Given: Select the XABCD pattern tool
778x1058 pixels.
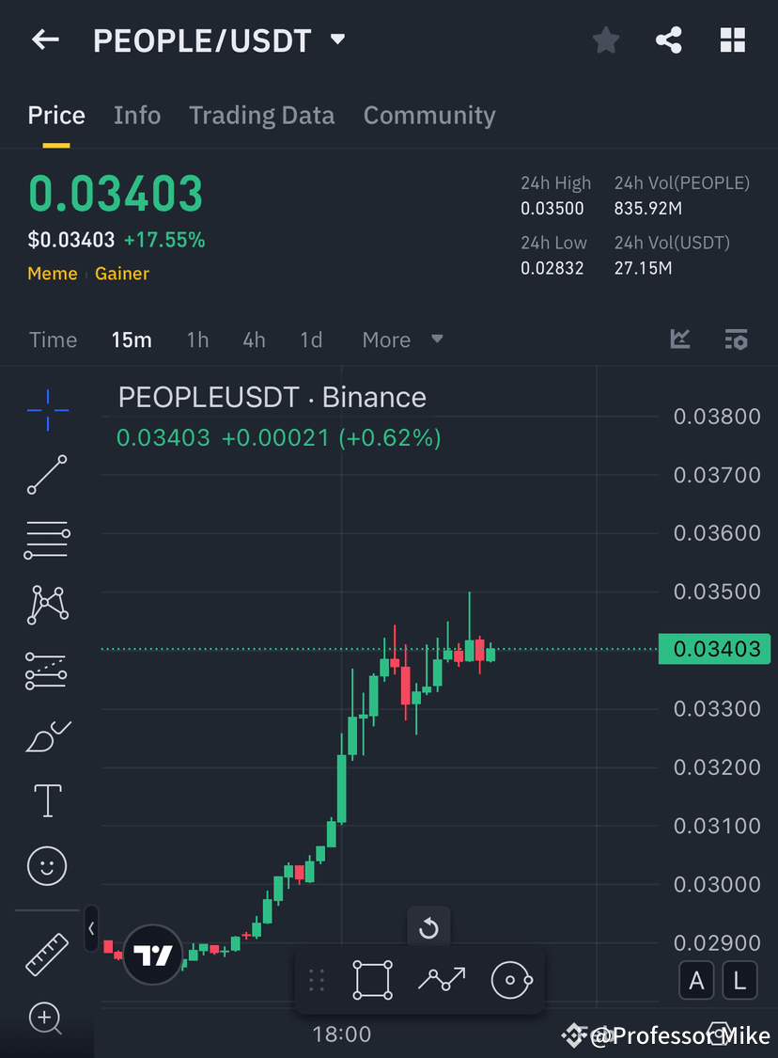Looking at the screenshot, I should pos(46,605).
